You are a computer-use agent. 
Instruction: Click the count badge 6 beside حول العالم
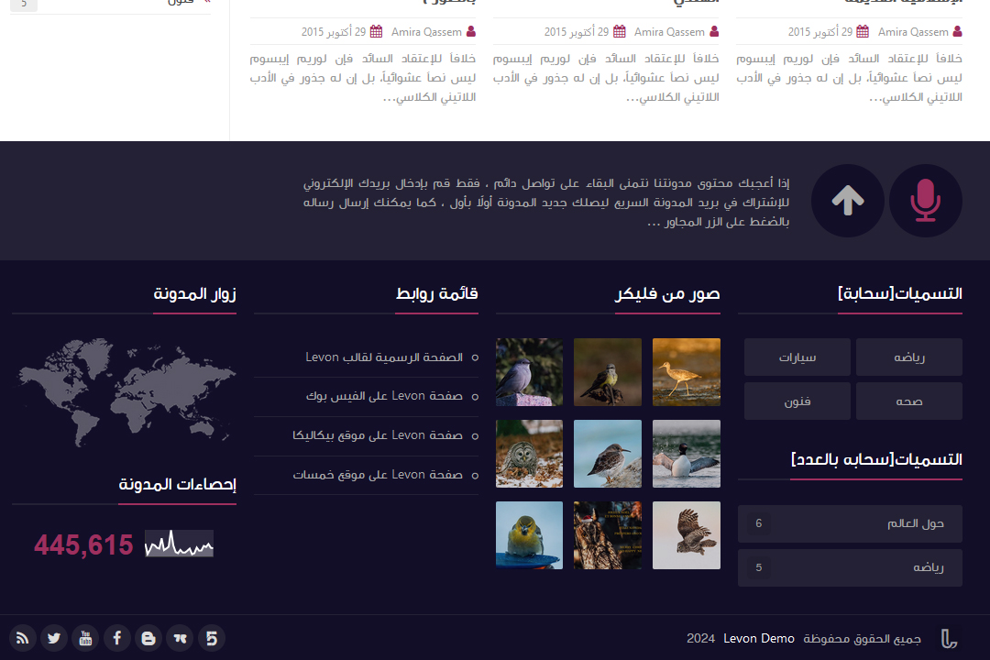(759, 523)
